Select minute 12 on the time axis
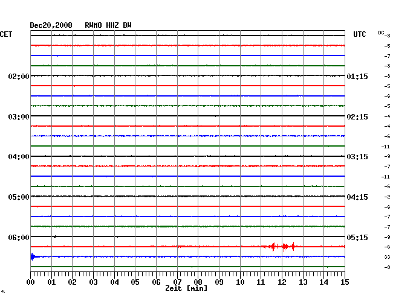 (x=282, y=282)
